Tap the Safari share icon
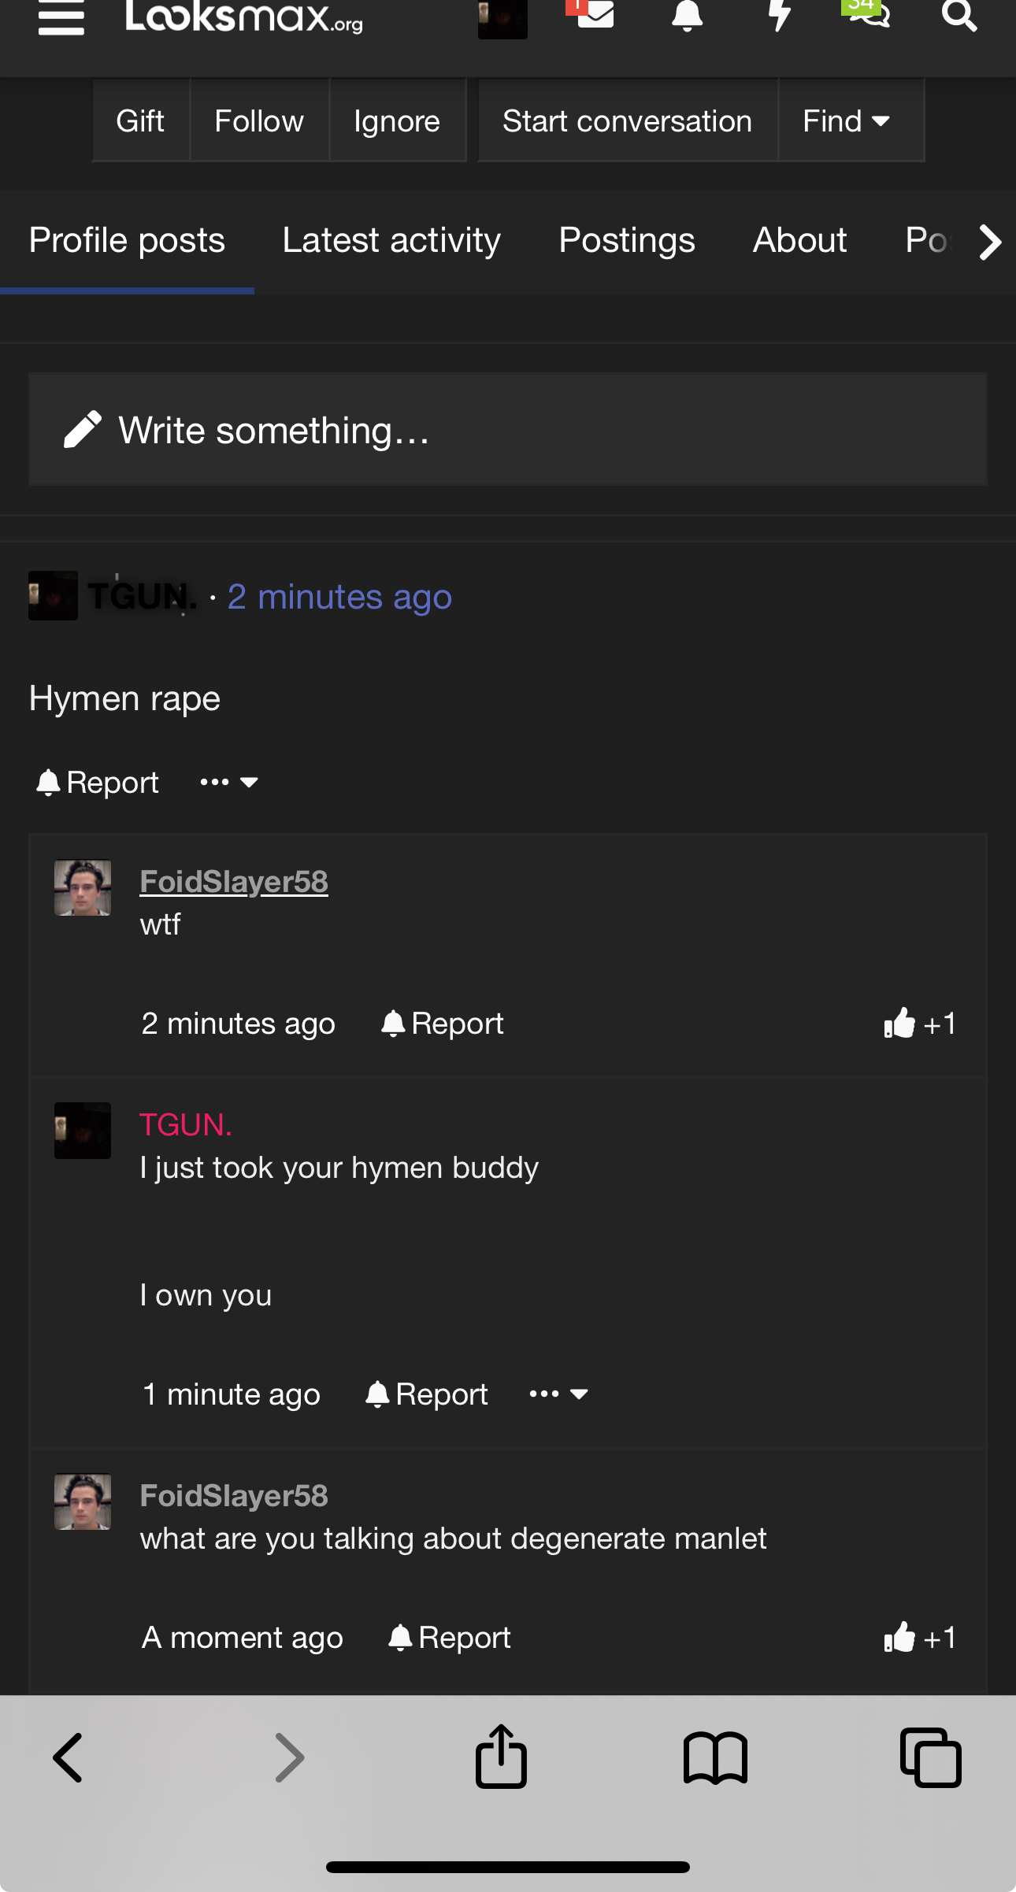1016x1892 pixels. pos(501,1757)
